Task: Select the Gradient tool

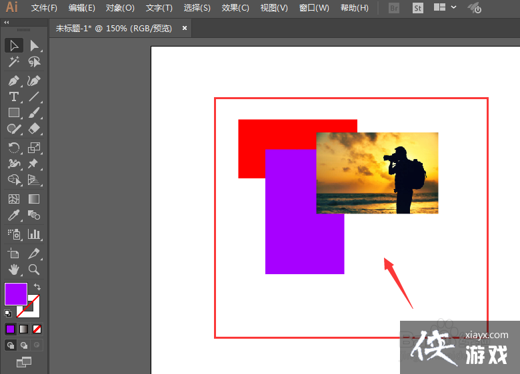Action: click(34, 199)
